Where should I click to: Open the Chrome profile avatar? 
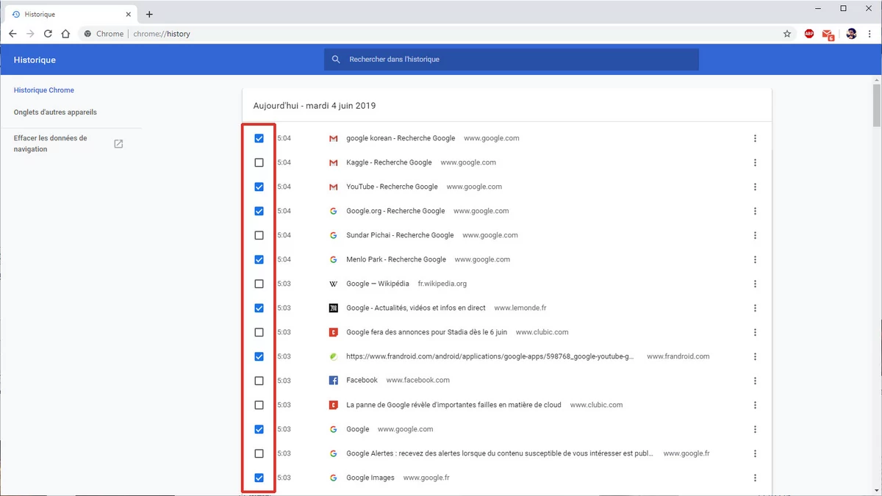[x=851, y=34]
